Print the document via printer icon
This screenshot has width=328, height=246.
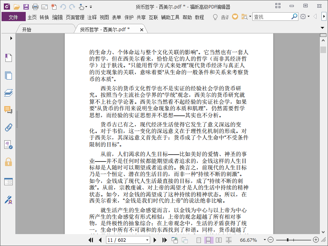point(35,7)
